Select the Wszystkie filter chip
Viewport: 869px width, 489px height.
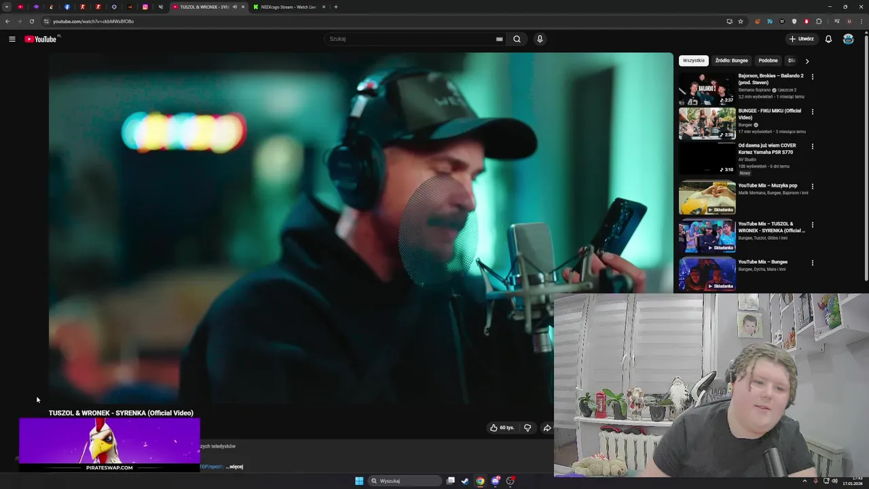[694, 60]
